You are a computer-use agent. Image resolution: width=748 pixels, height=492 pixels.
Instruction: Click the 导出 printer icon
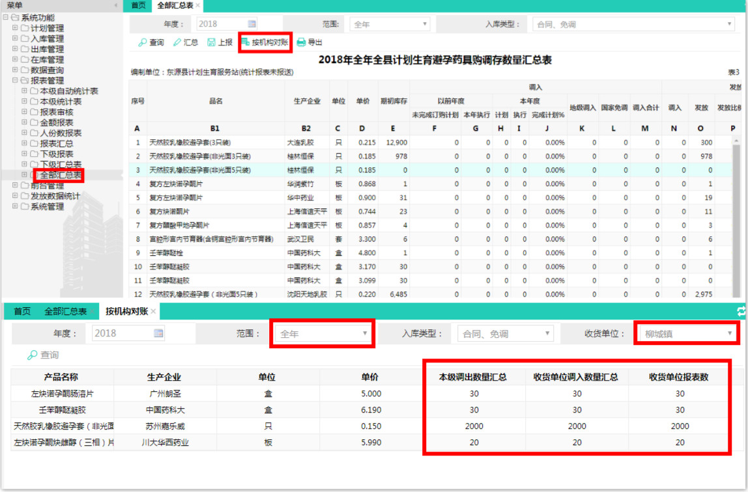pyautogui.click(x=301, y=42)
